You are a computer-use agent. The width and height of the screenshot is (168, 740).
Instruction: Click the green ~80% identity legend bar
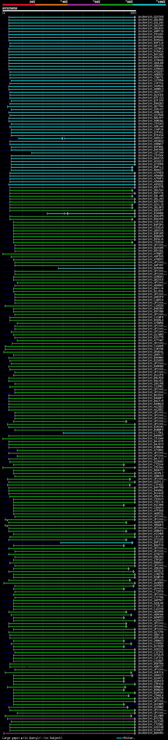[117, 5]
